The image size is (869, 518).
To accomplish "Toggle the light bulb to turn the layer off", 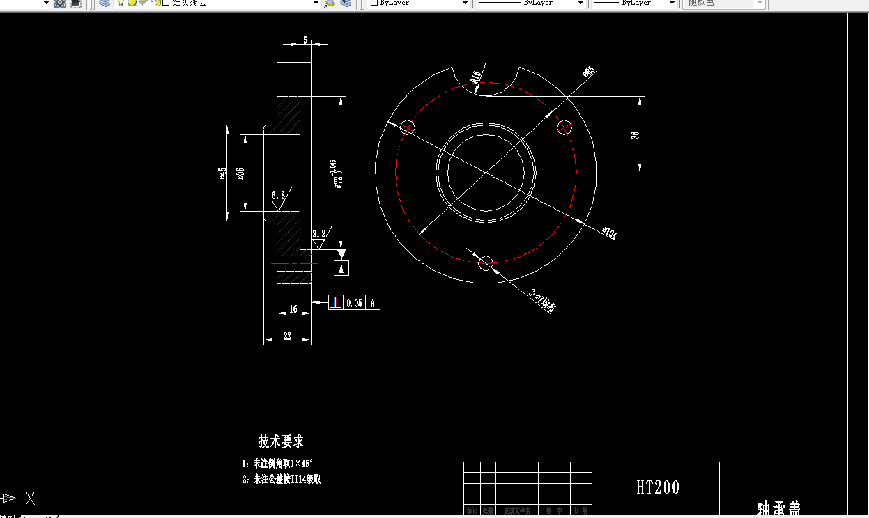I will (121, 3).
